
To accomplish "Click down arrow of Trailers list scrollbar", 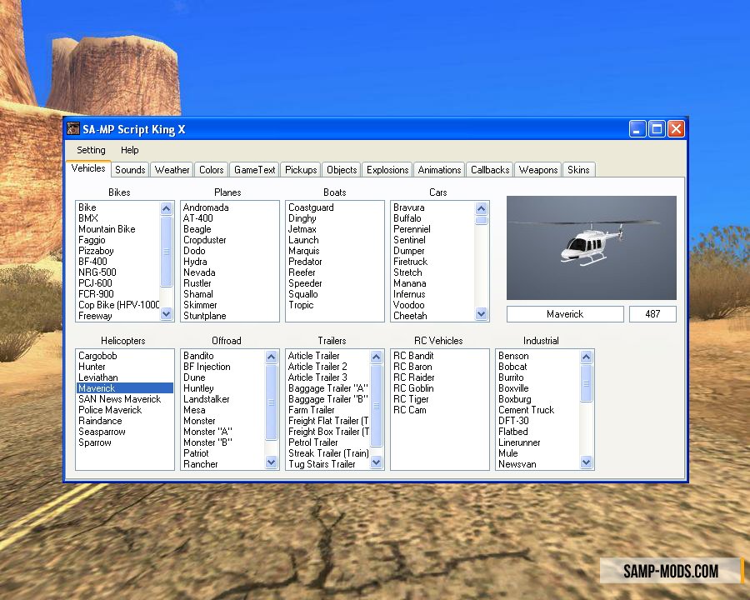I will [376, 462].
